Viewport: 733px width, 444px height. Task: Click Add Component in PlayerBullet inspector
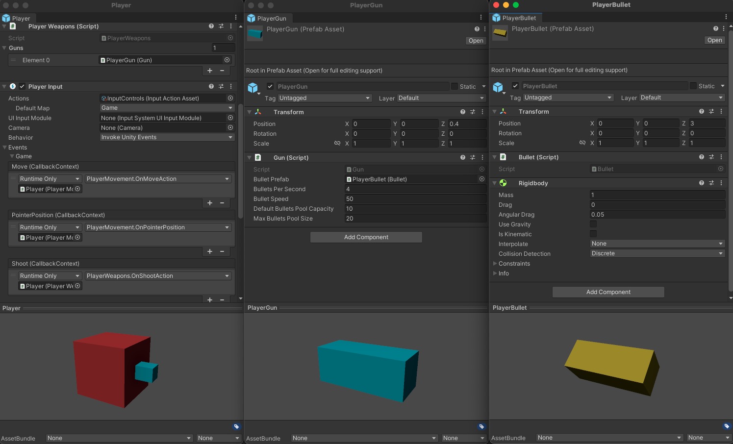coord(608,292)
